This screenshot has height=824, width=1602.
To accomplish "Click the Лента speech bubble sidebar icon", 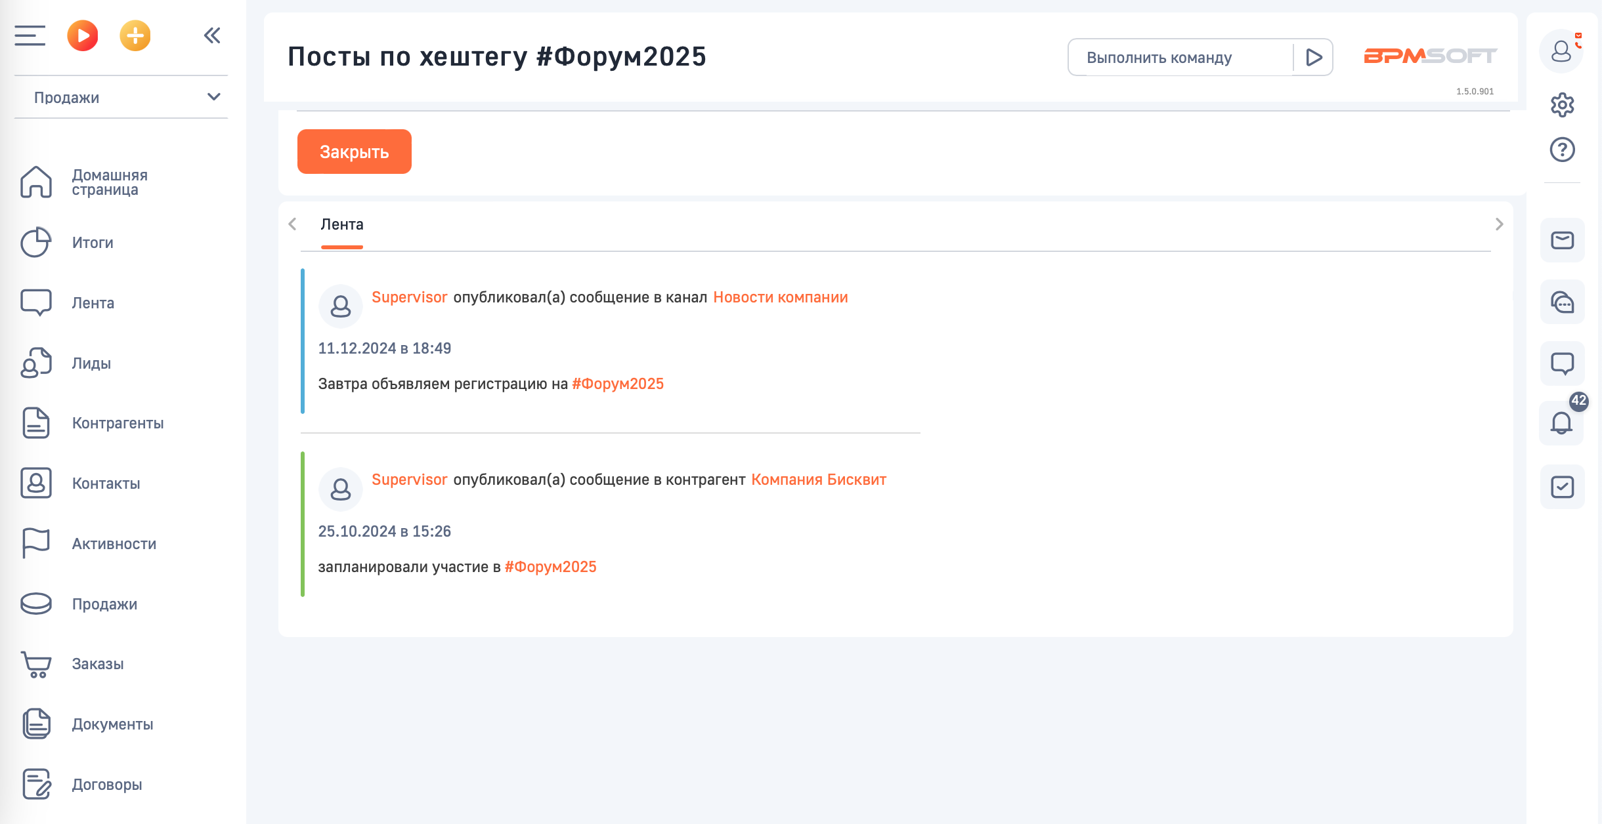I will [36, 302].
